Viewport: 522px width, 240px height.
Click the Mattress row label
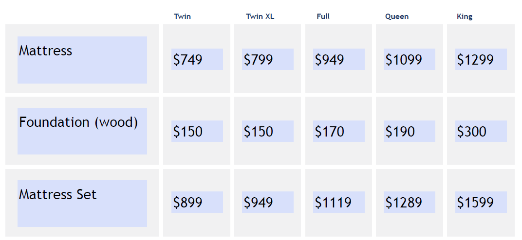click(x=46, y=51)
